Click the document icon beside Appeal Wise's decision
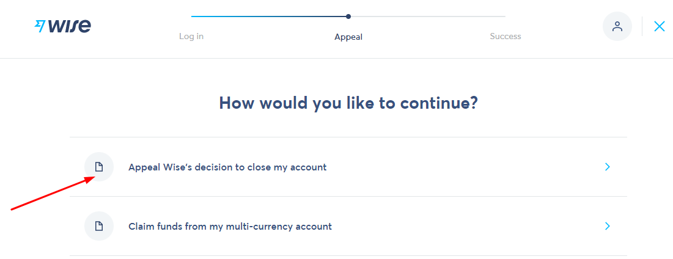The width and height of the screenshot is (673, 259). [x=99, y=167]
